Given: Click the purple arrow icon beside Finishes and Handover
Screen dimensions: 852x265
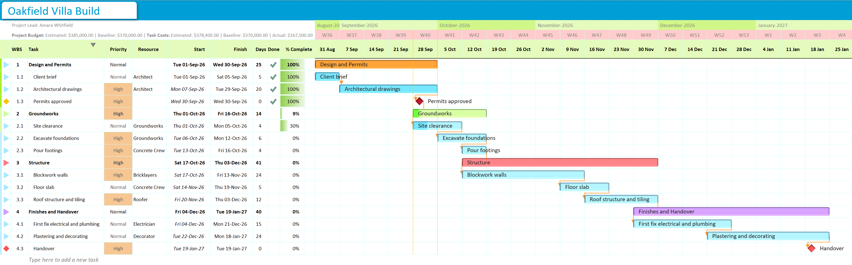Looking at the screenshot, I should pyautogui.click(x=6, y=212).
